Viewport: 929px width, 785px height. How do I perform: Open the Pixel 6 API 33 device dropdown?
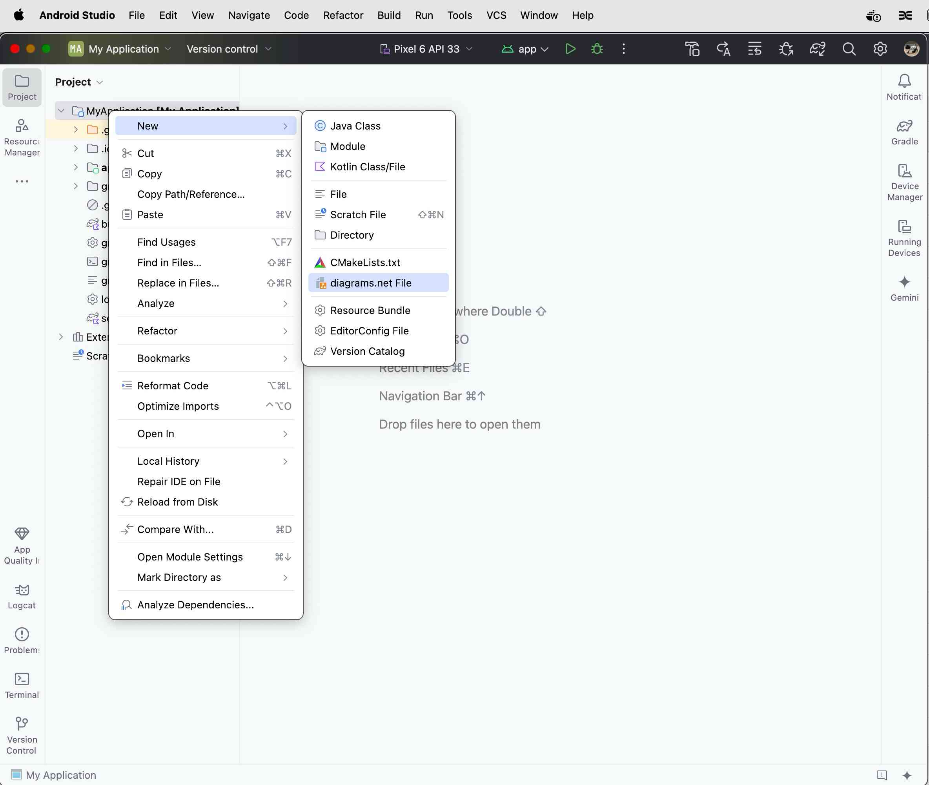(426, 49)
